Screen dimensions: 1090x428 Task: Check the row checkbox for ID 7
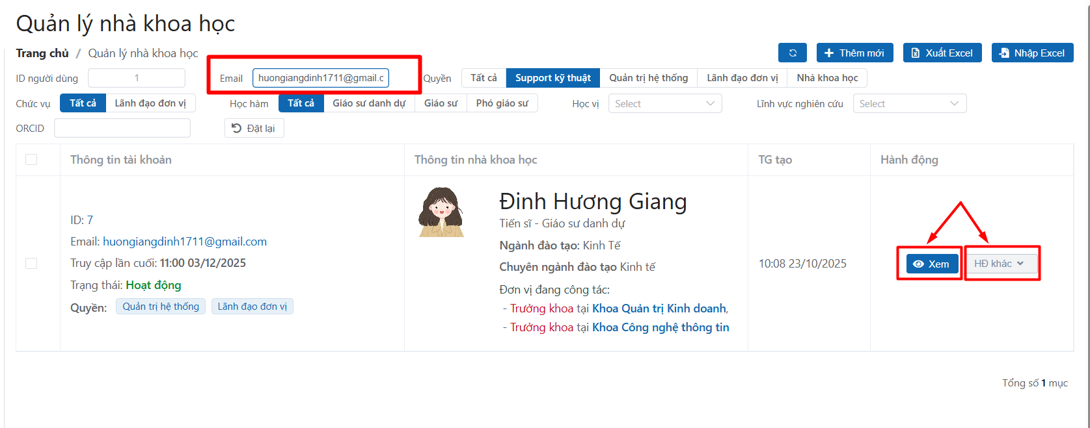(x=31, y=263)
